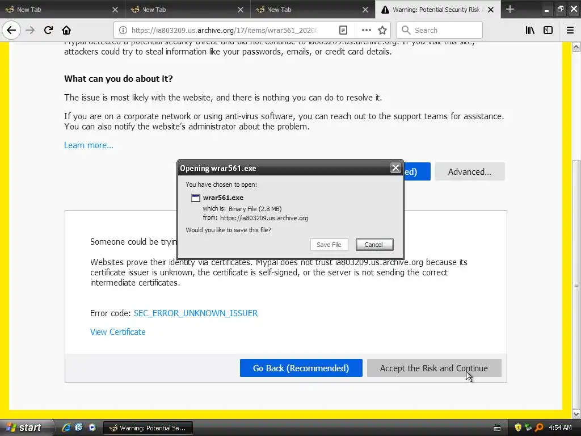Click the network connection tray icon
Viewport: 581px width, 436px height.
pos(528,427)
